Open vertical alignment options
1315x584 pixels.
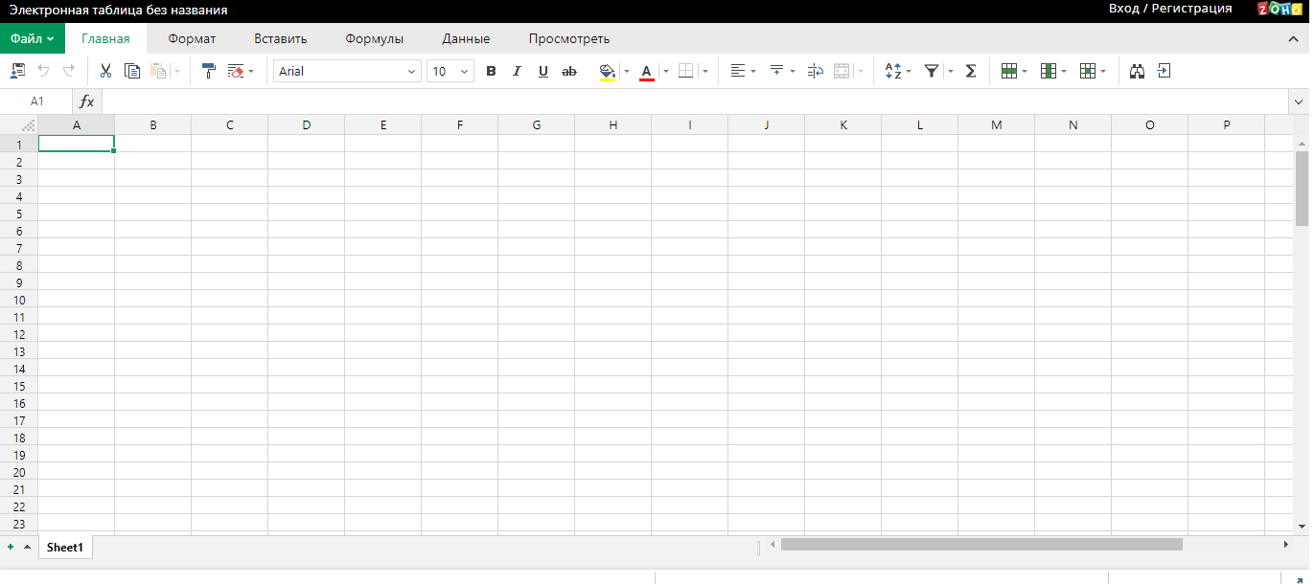point(782,71)
